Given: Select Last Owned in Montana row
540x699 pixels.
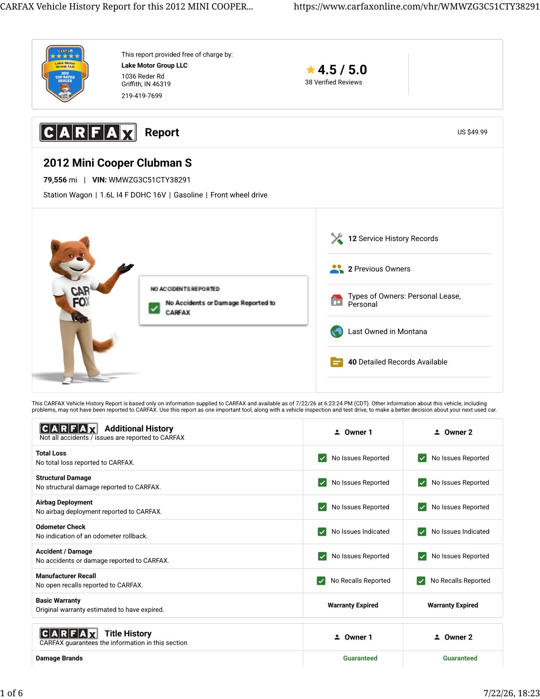Looking at the screenshot, I should [409, 332].
